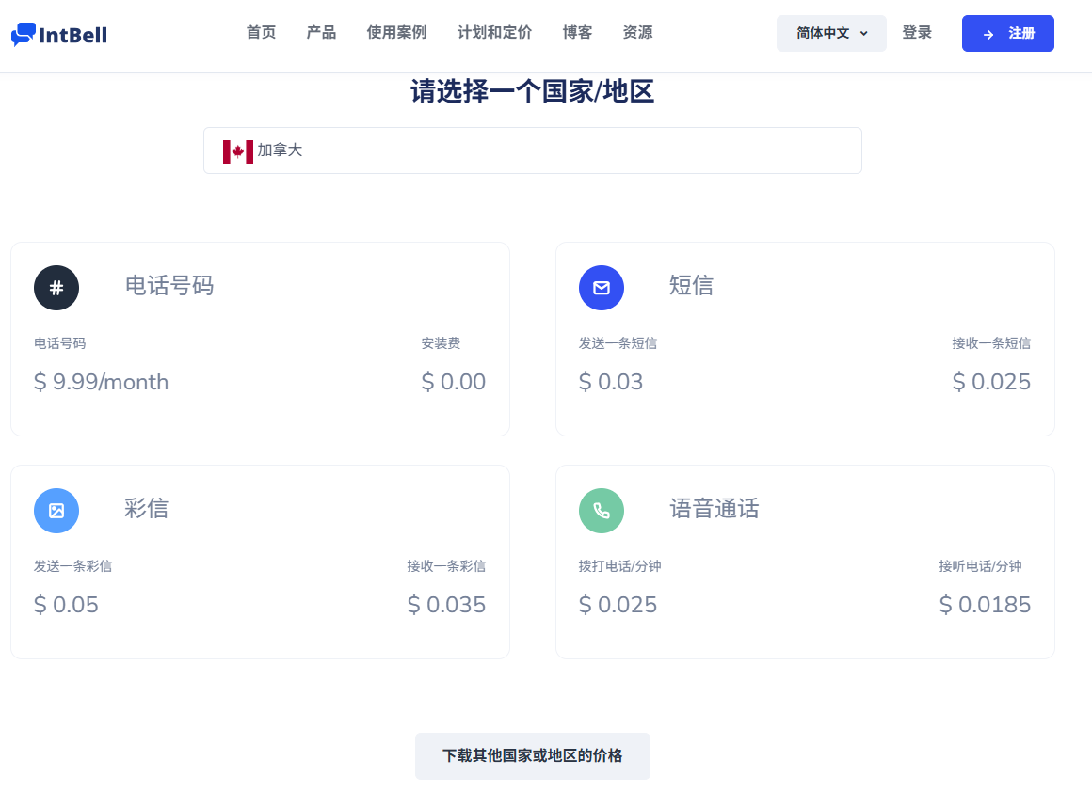1092x808 pixels.
Task: Click the $ 0.05 send MMS price
Action: click(66, 604)
